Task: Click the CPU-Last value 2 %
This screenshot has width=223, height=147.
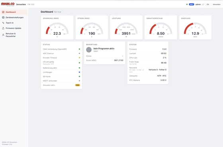Action: click(x=165, y=58)
